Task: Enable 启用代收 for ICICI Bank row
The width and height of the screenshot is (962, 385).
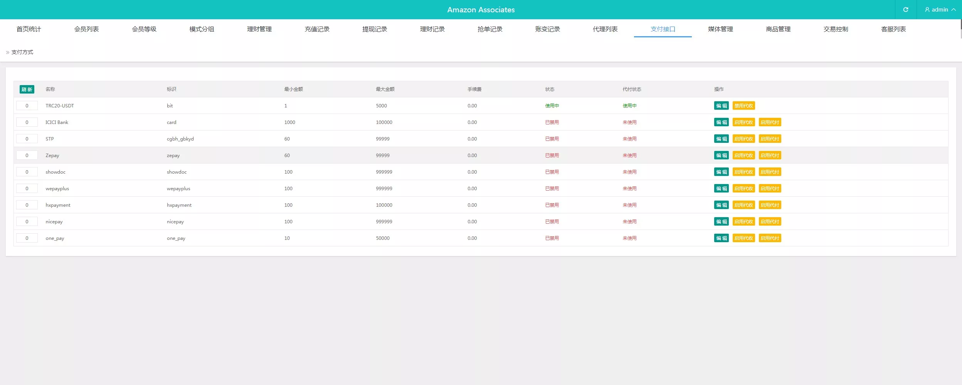Action: tap(743, 122)
